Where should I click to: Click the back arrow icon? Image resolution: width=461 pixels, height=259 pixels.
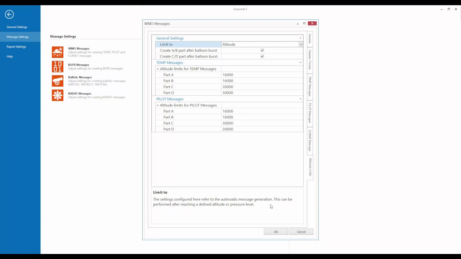click(9, 14)
